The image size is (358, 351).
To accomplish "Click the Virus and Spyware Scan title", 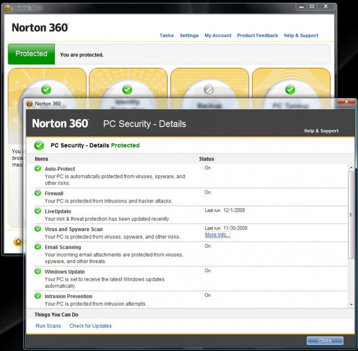I will (x=74, y=229).
